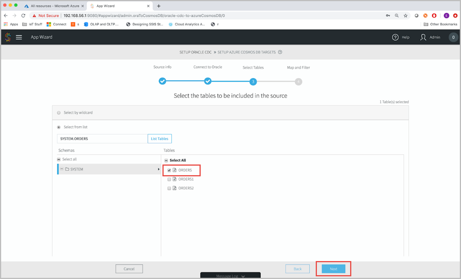Click the help icon next to Setup Azure Cosmos DB Targets
The height and width of the screenshot is (279, 461).
(x=280, y=52)
